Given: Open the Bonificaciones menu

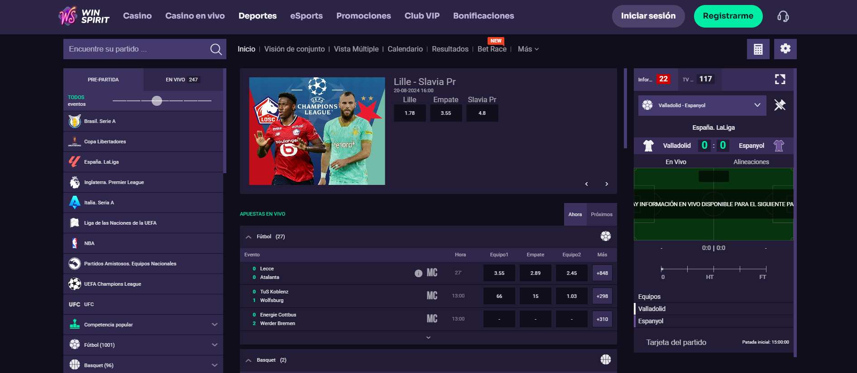Looking at the screenshot, I should click(484, 16).
